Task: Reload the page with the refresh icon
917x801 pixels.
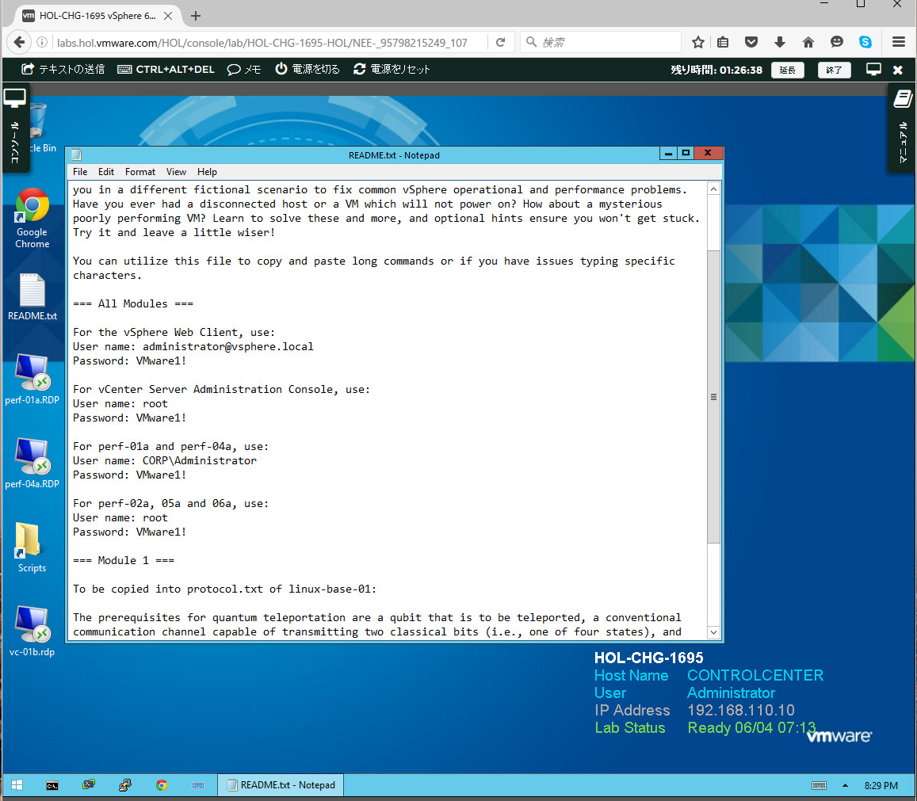Action: point(501,42)
